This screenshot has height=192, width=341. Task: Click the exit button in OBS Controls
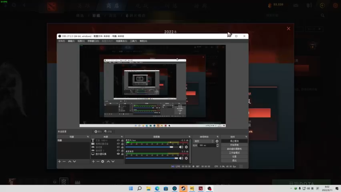click(x=234, y=161)
